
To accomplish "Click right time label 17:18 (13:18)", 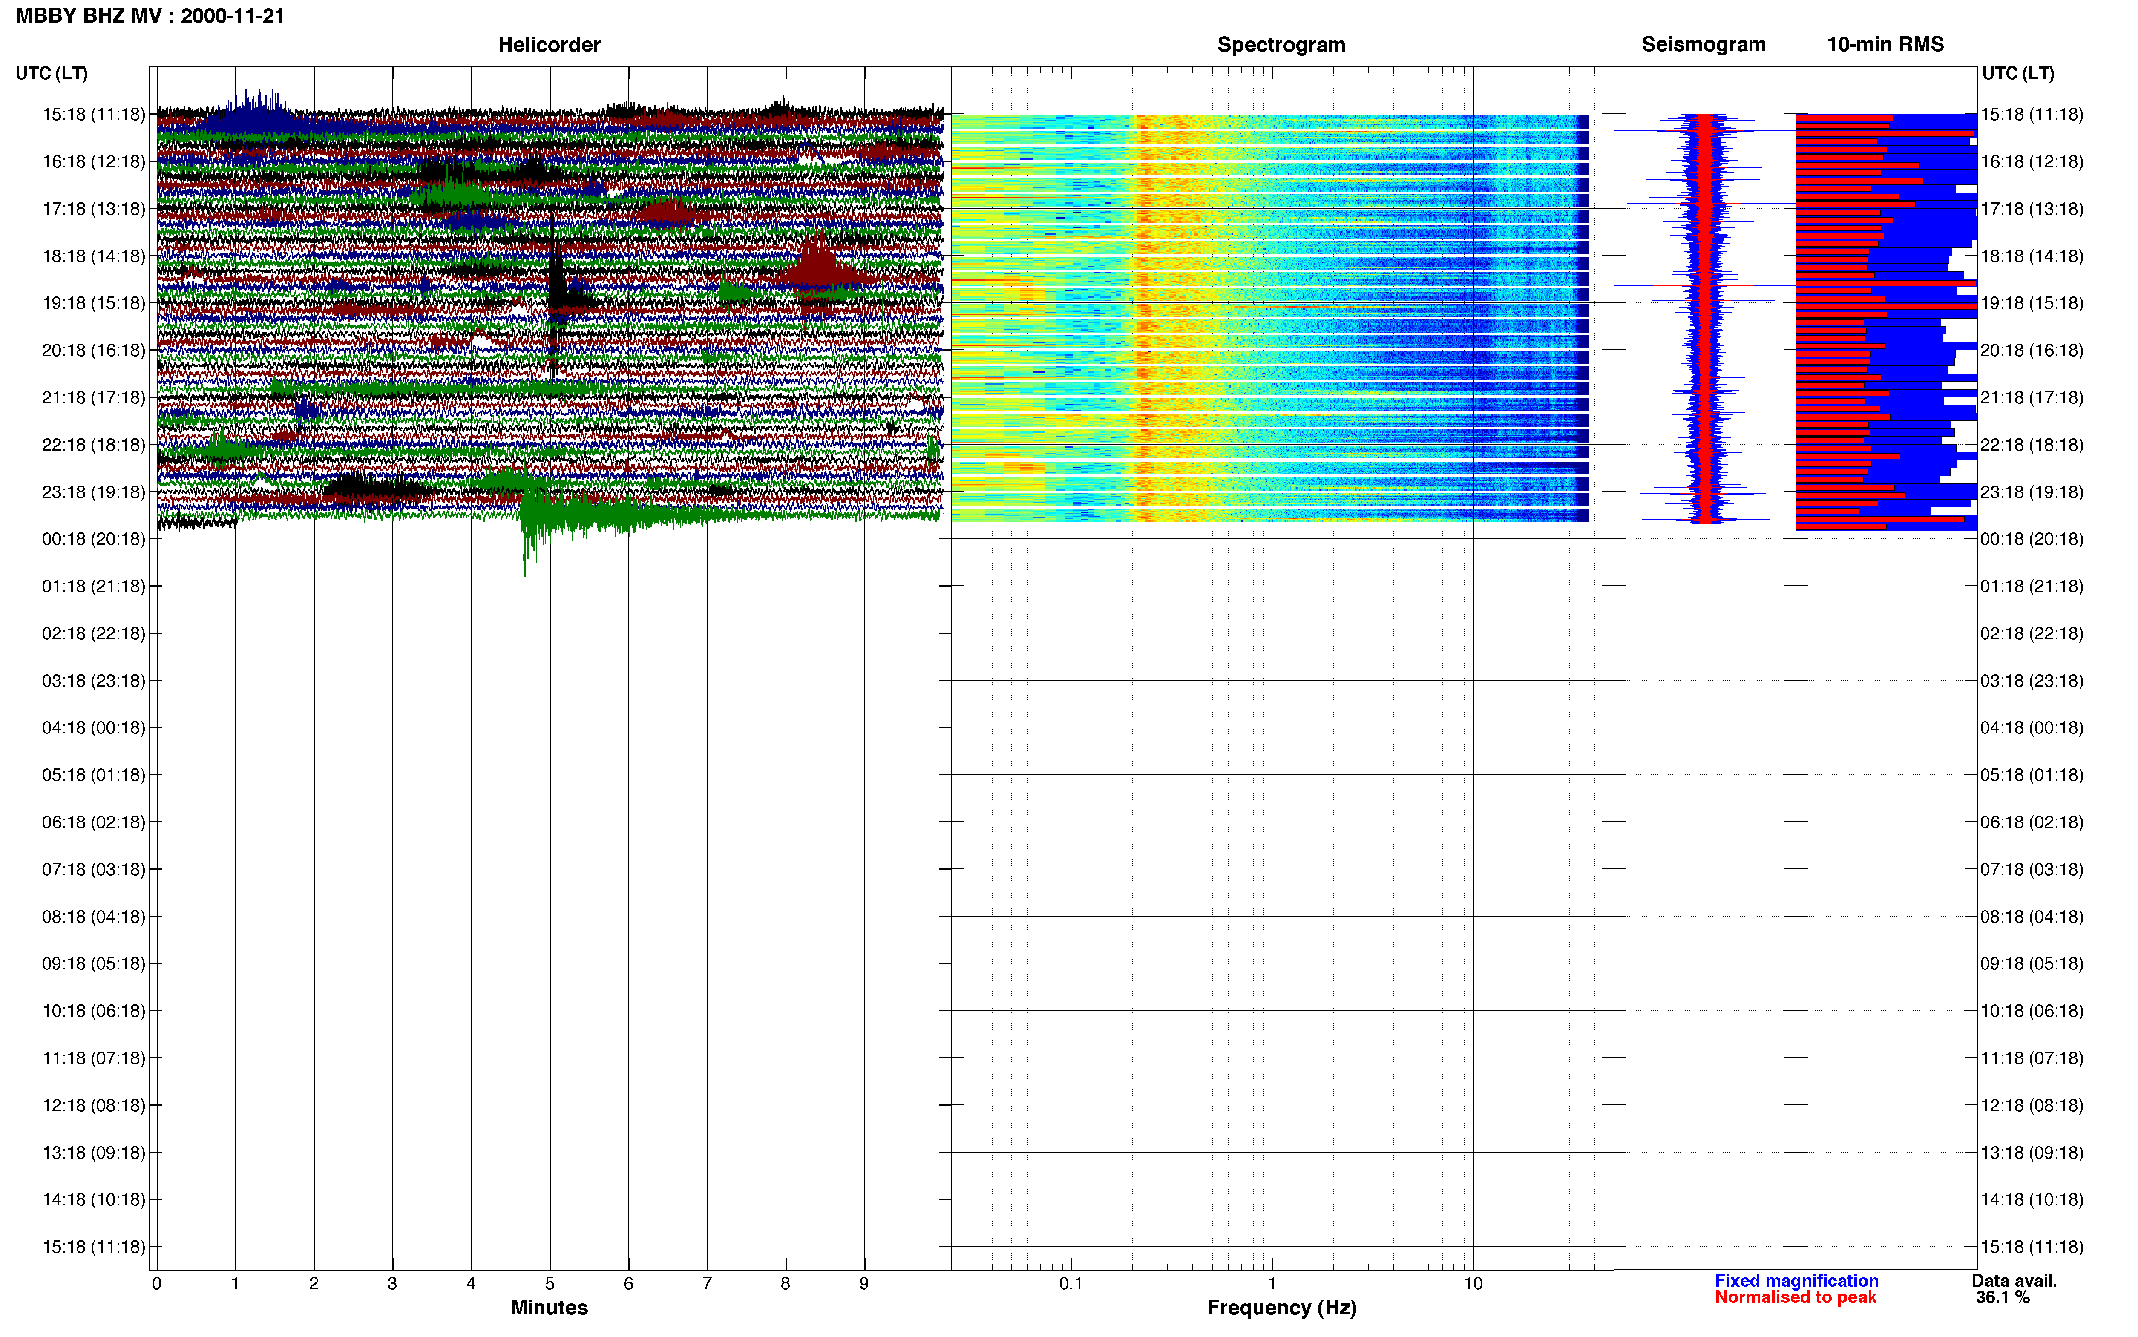I will pyautogui.click(x=2032, y=209).
